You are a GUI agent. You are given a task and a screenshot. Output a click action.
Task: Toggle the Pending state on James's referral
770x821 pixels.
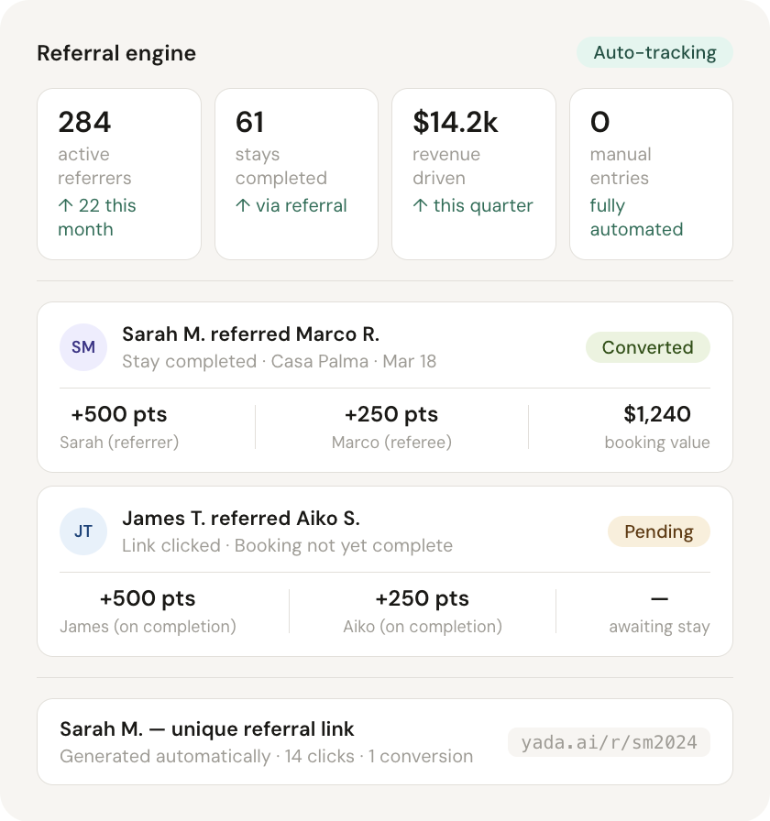click(x=385, y=570)
